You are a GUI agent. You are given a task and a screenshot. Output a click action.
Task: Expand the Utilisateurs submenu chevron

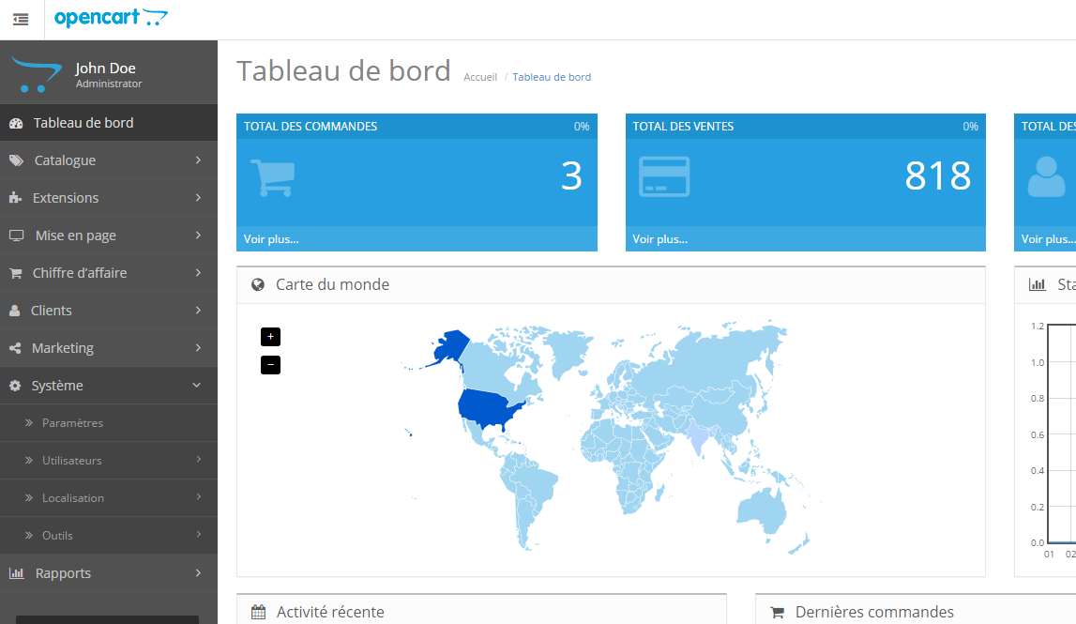(x=199, y=459)
